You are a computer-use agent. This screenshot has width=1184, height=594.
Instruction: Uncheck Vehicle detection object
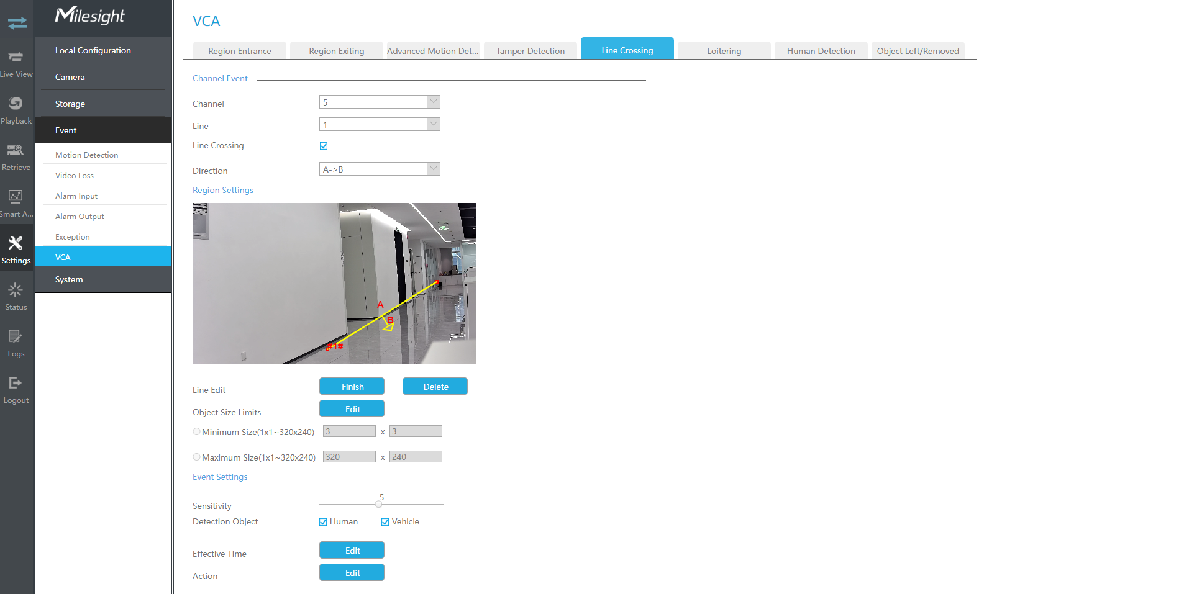coord(385,522)
